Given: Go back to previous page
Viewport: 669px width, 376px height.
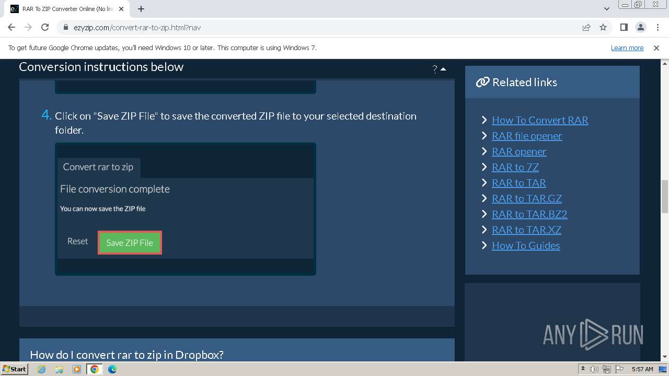Looking at the screenshot, I should click(x=11, y=27).
